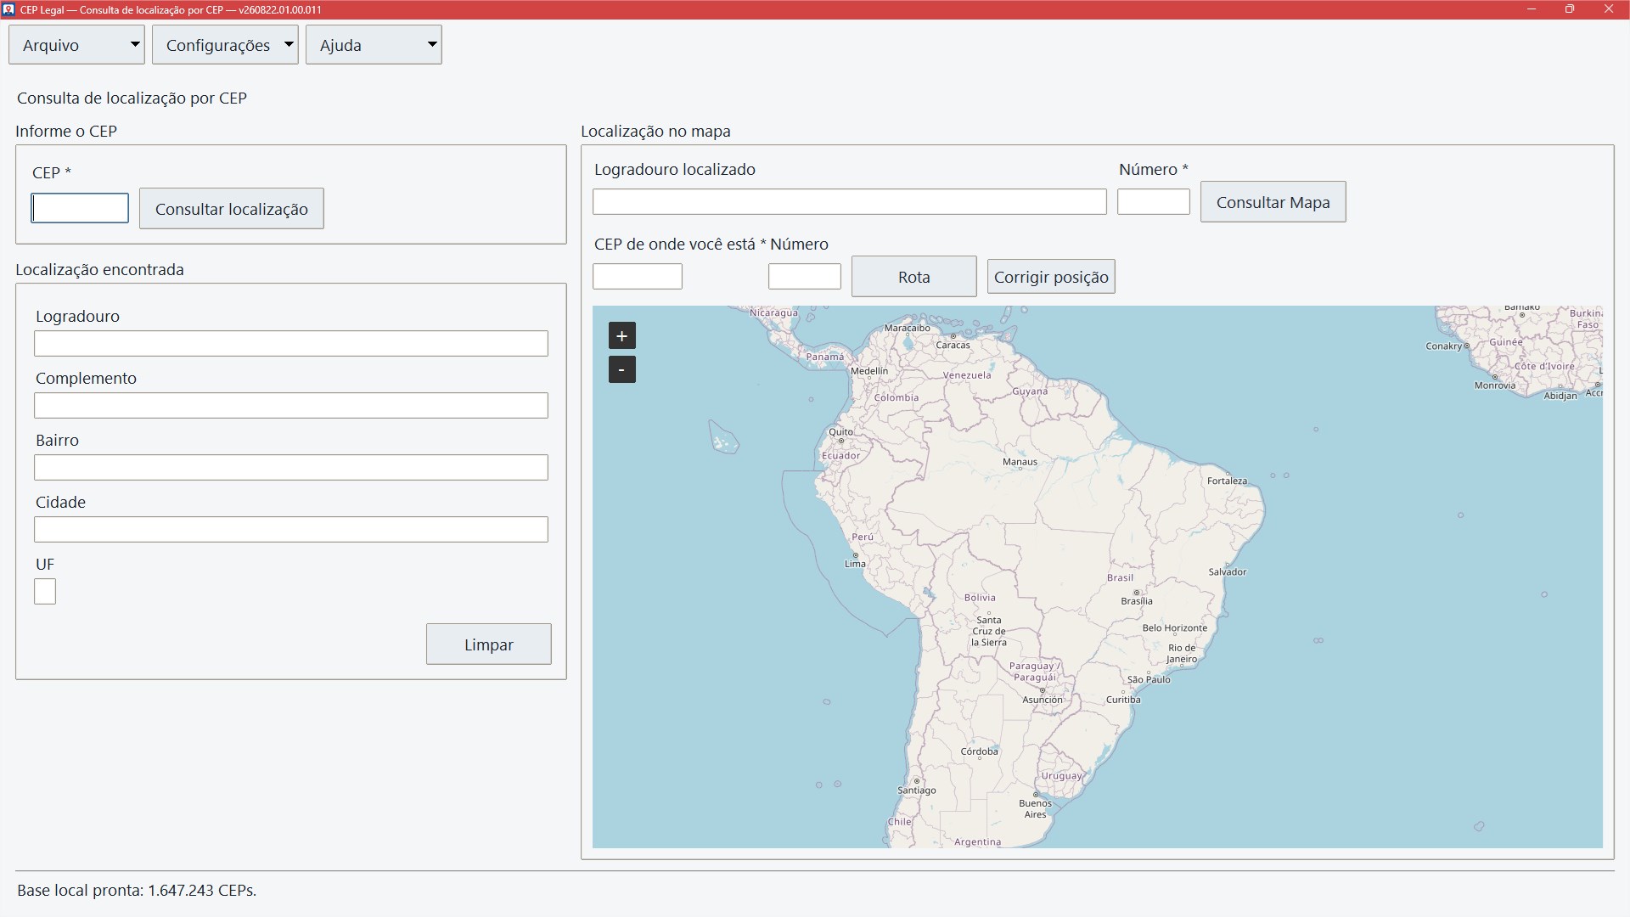
Task: Click the Bairro field
Action: [291, 468]
